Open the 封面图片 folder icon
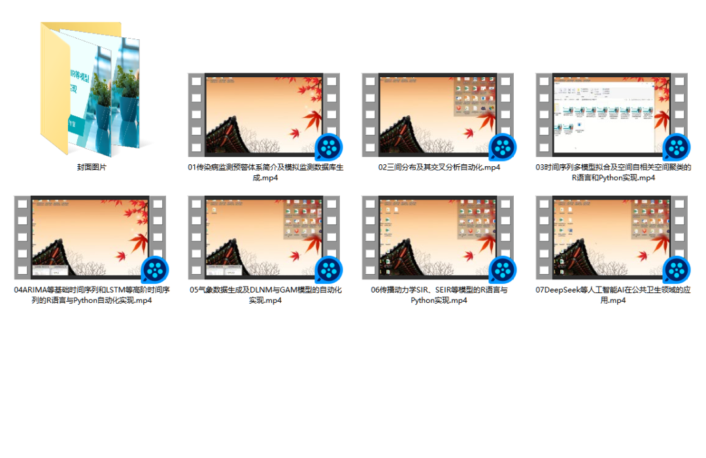 90,89
